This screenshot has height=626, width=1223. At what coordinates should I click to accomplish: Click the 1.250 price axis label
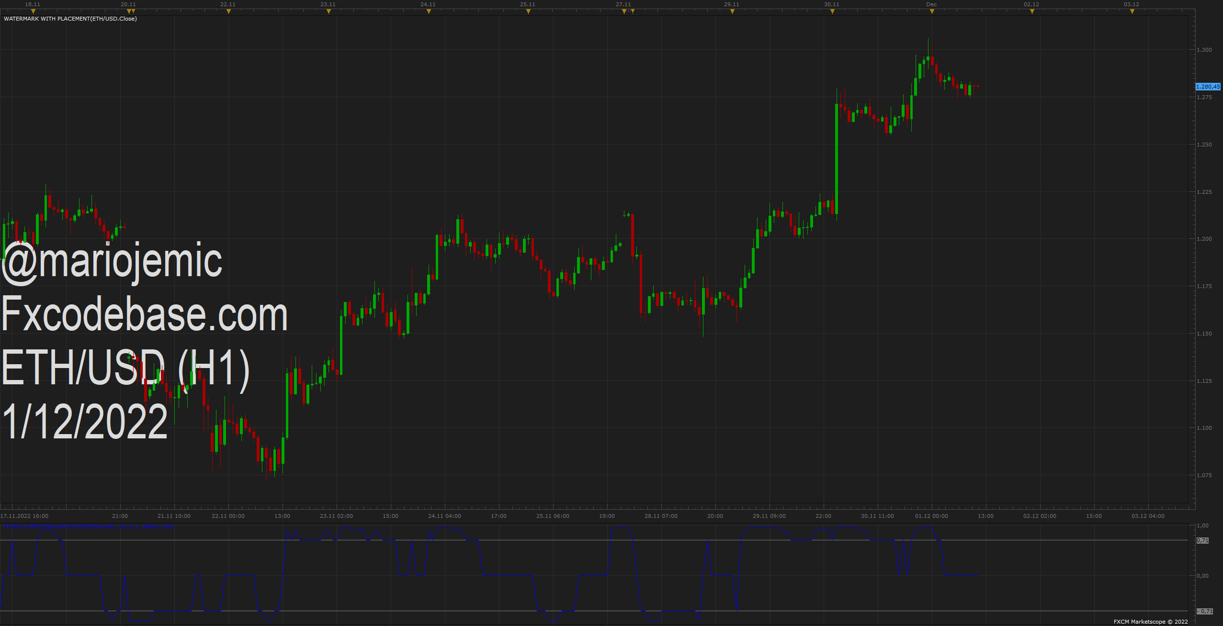[x=1204, y=145]
